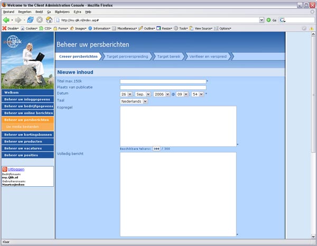The image size is (317, 246).
Task: Click the Reload page icon
Action: click(x=30, y=20)
